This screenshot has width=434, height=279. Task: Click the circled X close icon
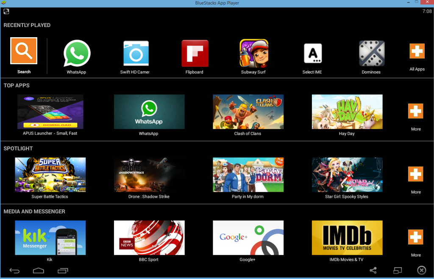[x=422, y=271]
